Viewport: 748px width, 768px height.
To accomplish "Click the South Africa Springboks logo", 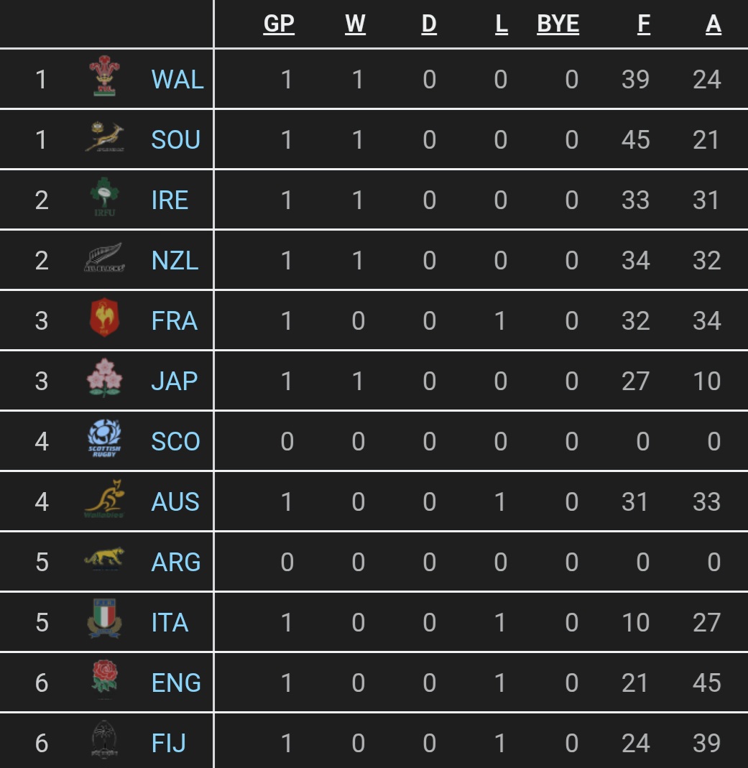I will point(104,137).
